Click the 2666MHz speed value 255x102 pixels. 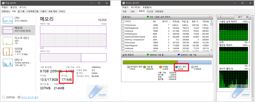pyautogui.click(x=96, y=67)
